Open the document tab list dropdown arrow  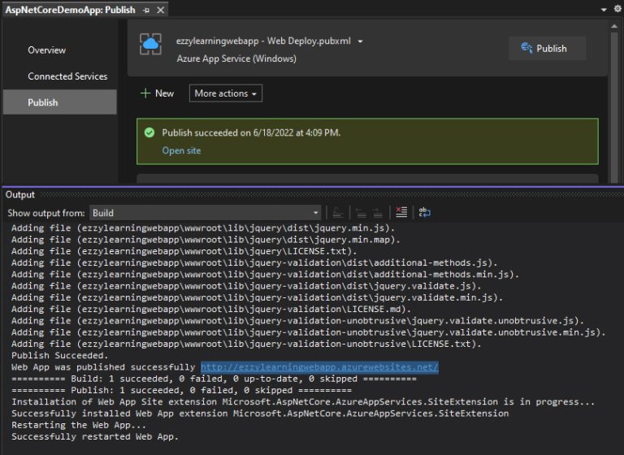(x=604, y=10)
